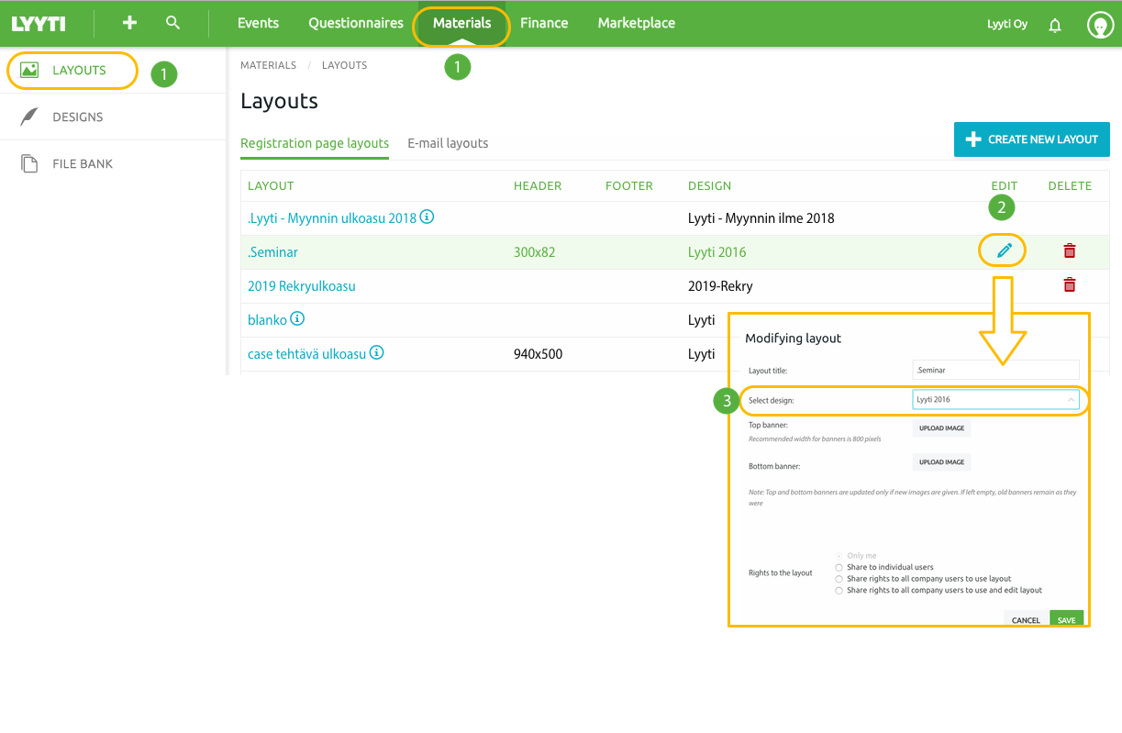Upload image for Top banner
1122x733 pixels.
coord(941,428)
